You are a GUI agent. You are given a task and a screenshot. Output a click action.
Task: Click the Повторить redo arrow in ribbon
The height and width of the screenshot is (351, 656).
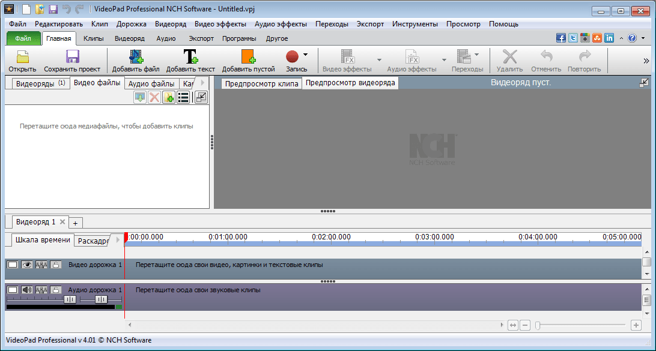point(585,56)
